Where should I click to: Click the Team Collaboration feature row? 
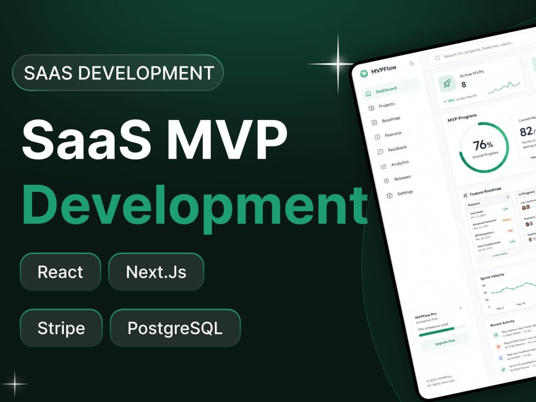497,245
